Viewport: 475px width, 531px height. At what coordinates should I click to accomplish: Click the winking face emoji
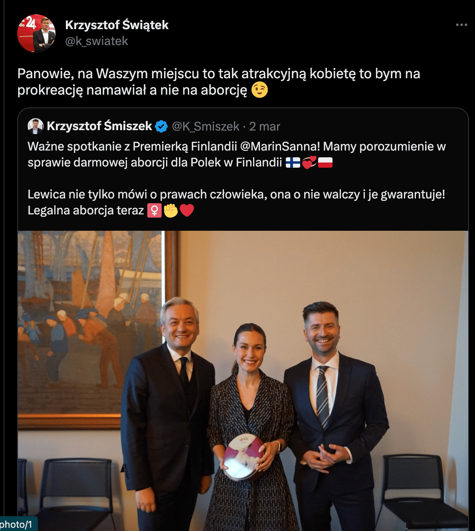pos(259,90)
